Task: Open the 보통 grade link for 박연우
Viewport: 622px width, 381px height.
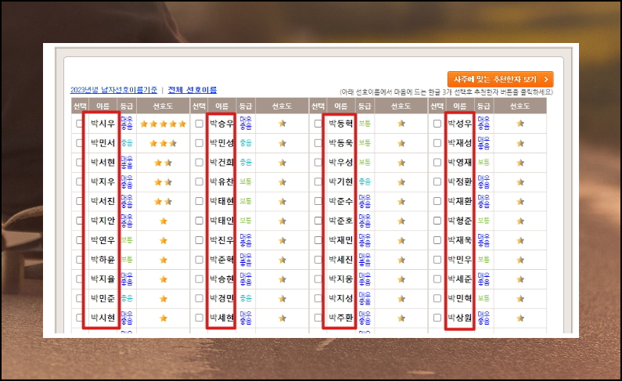Action: coord(127,240)
